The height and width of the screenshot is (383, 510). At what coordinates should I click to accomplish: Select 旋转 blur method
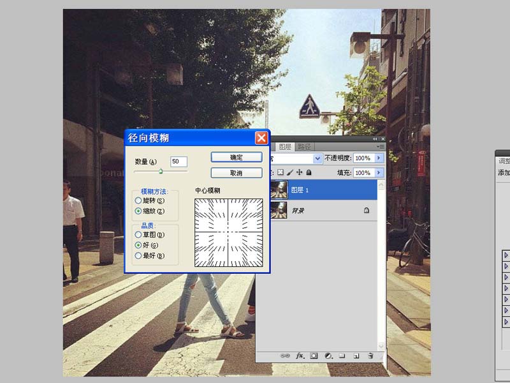[150, 200]
